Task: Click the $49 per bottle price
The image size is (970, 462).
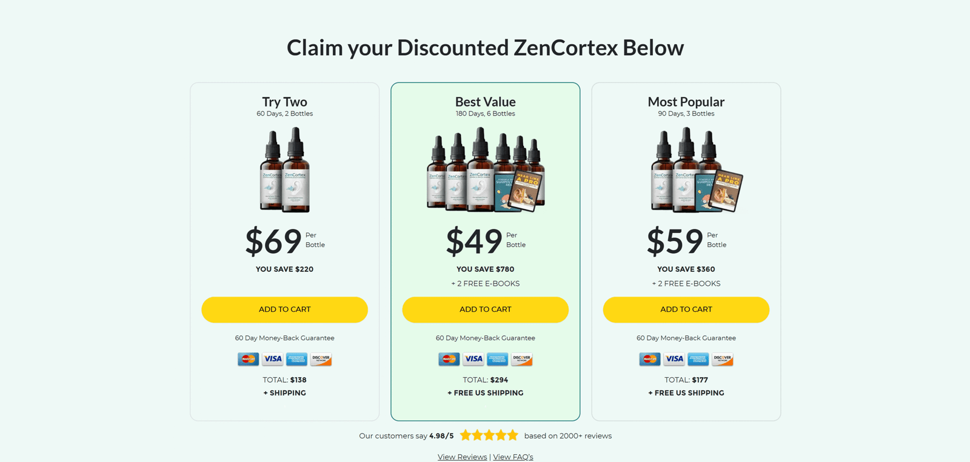Action: pyautogui.click(x=474, y=241)
